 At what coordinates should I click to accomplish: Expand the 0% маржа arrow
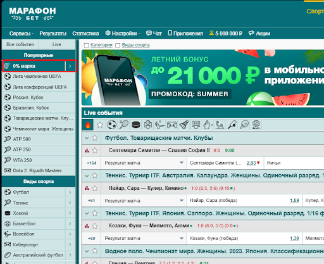pyautogui.click(x=70, y=66)
